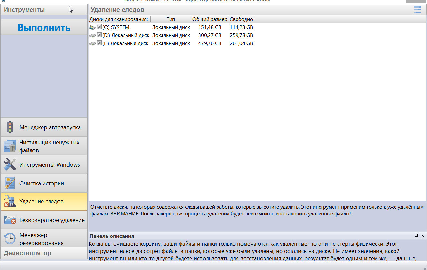Uncheck the (D:) drive checkbox
427x270 pixels.
pyautogui.click(x=99, y=35)
